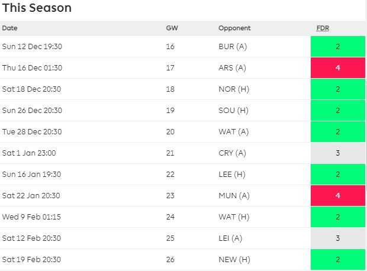
Task: Click the GW column header
Action: (171, 28)
